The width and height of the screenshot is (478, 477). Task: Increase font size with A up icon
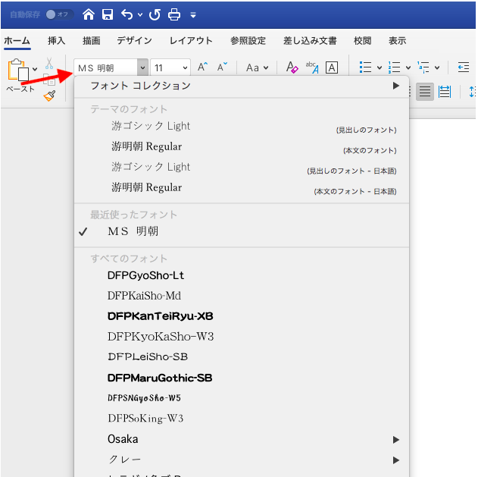(x=202, y=67)
